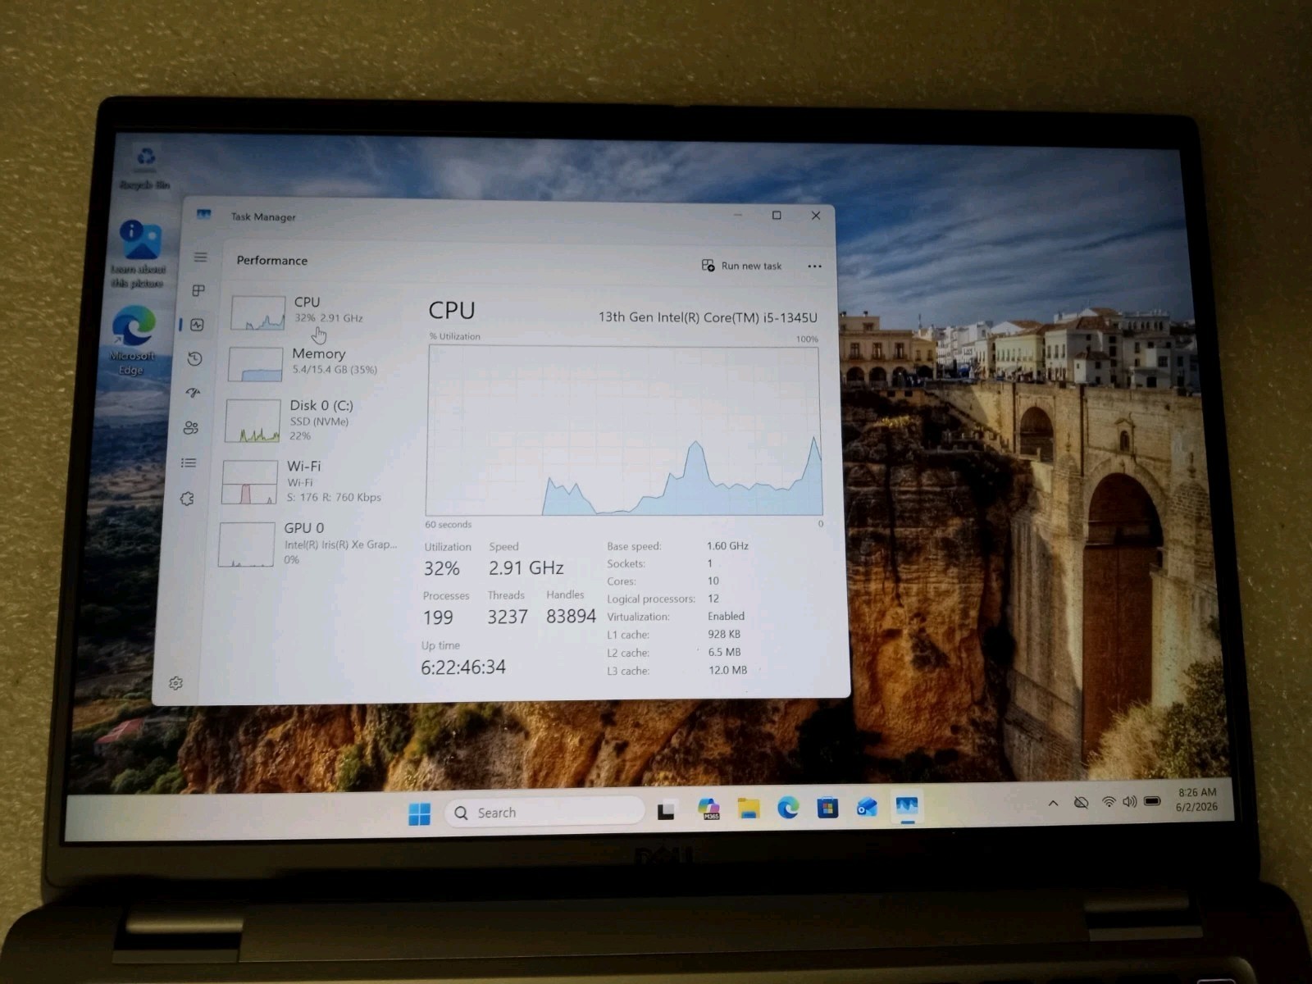This screenshot has height=984, width=1312.
Task: Click the CPU utilization graph
Action: 624,431
